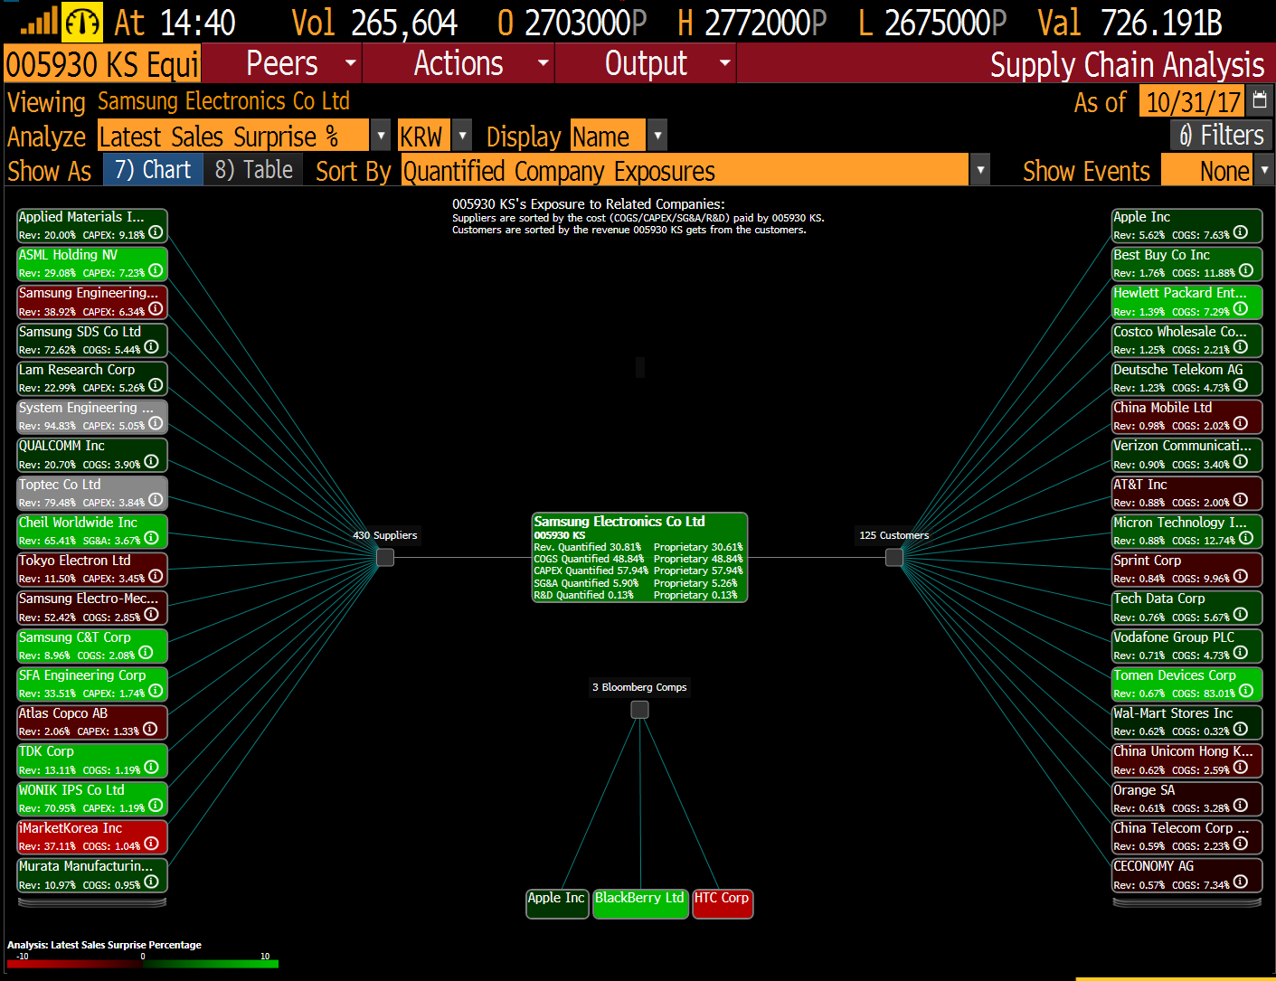Screen dimensions: 1276x981
Task: Click the Murata Manufacturing supplier card
Action: pos(92,874)
